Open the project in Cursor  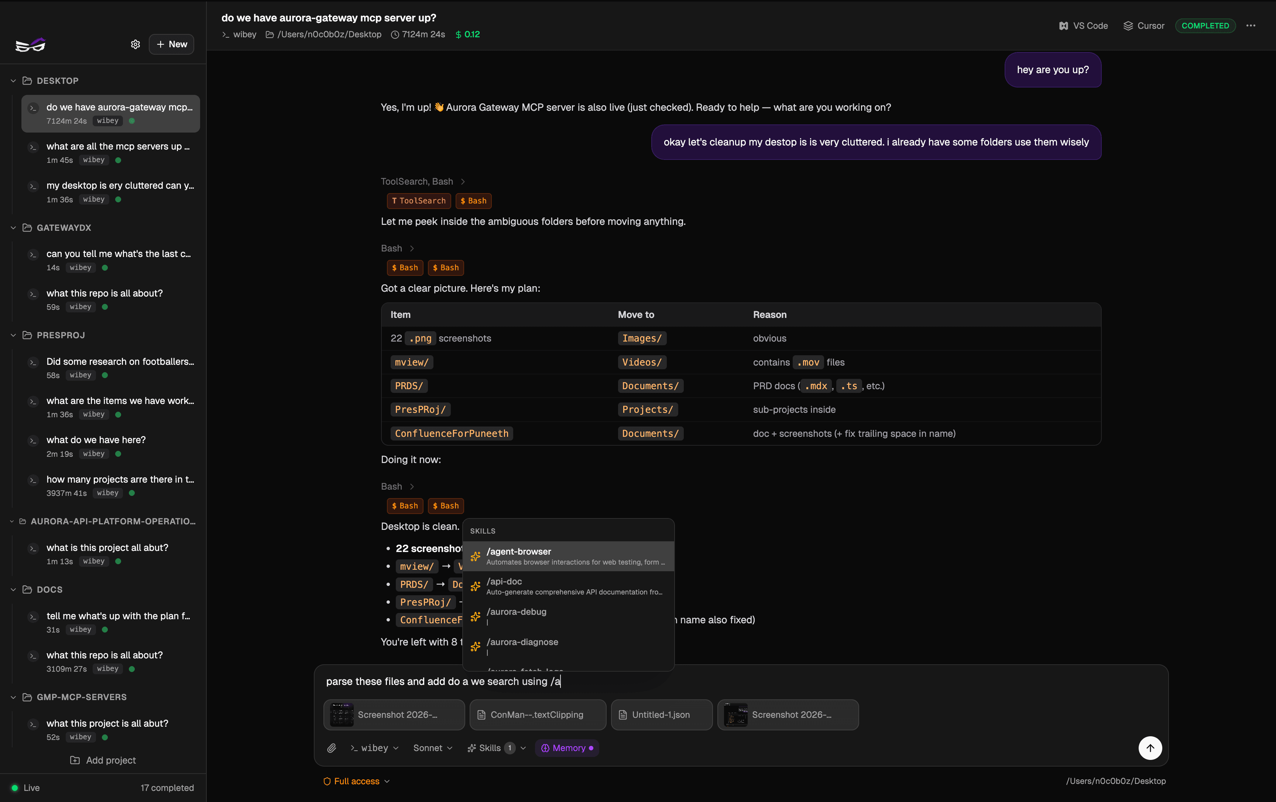[1143, 25]
